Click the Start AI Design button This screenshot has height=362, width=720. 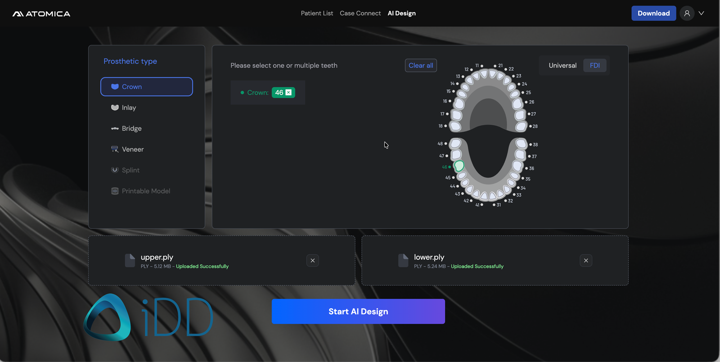358,311
